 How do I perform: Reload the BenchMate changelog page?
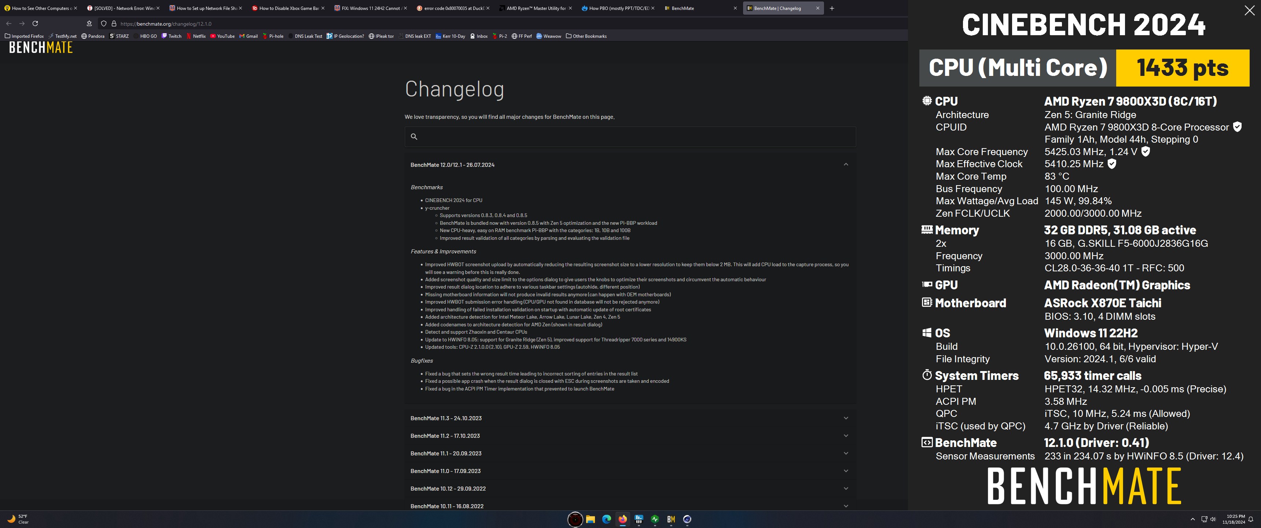point(35,23)
